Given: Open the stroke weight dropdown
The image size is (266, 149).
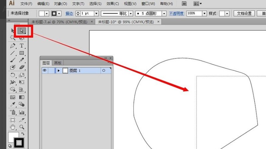Looking at the screenshot, I should pos(96,14).
